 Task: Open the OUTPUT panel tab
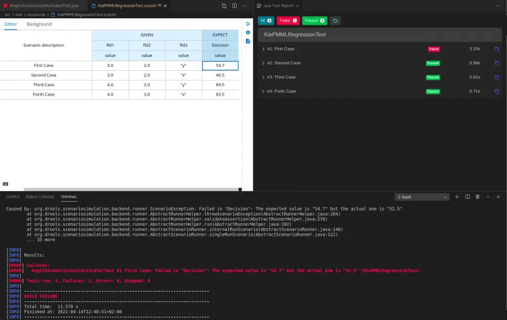(x=13, y=197)
